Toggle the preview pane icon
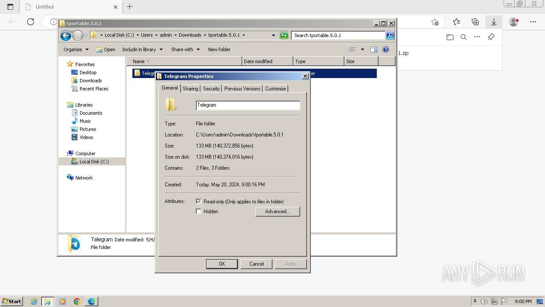545x307 pixels. 374,49
